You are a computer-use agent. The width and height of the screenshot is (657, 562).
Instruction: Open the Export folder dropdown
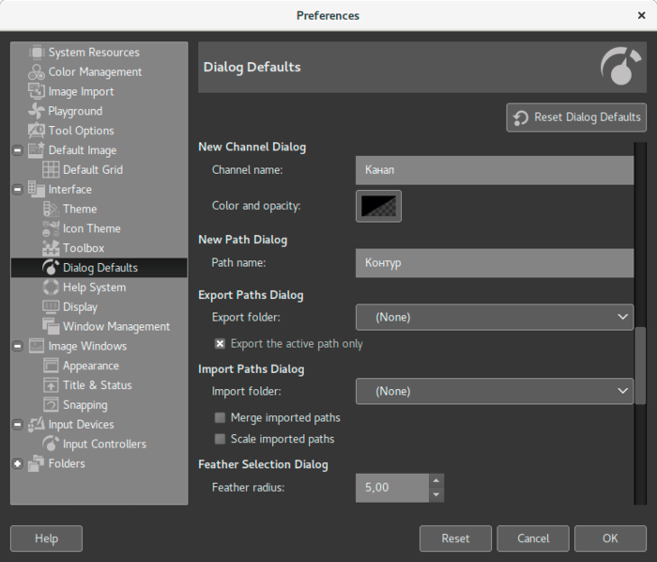(x=495, y=318)
